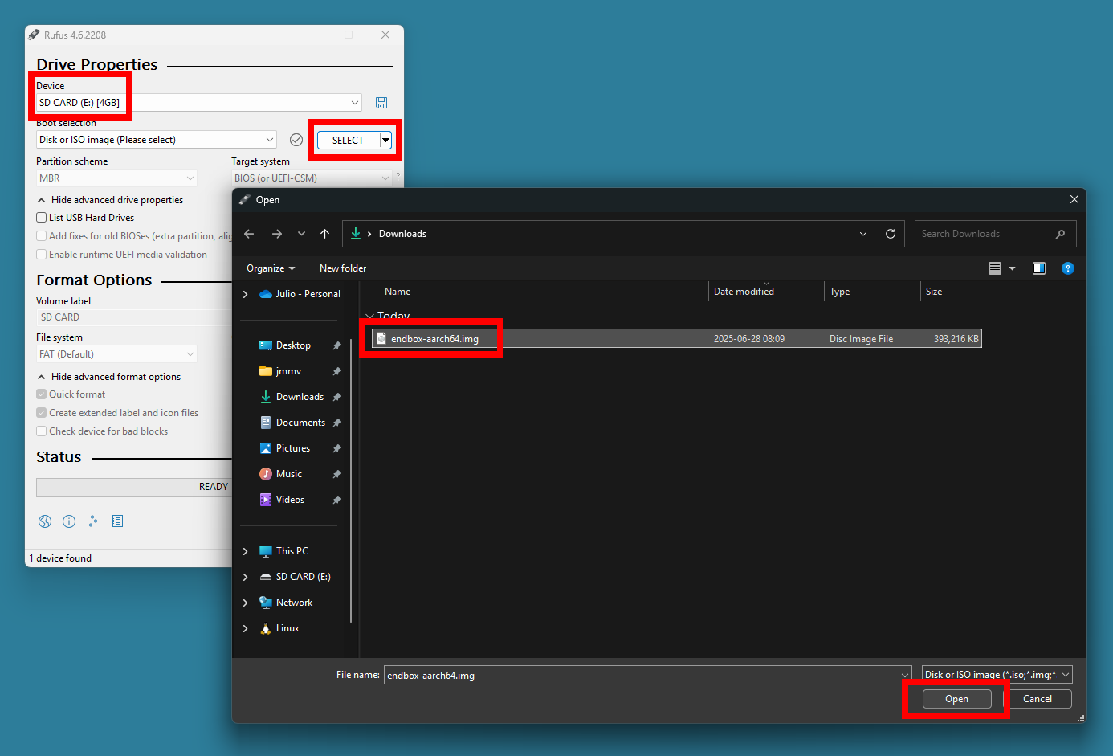Open the dialog help question icon
Image resolution: width=1113 pixels, height=756 pixels.
(x=1068, y=268)
